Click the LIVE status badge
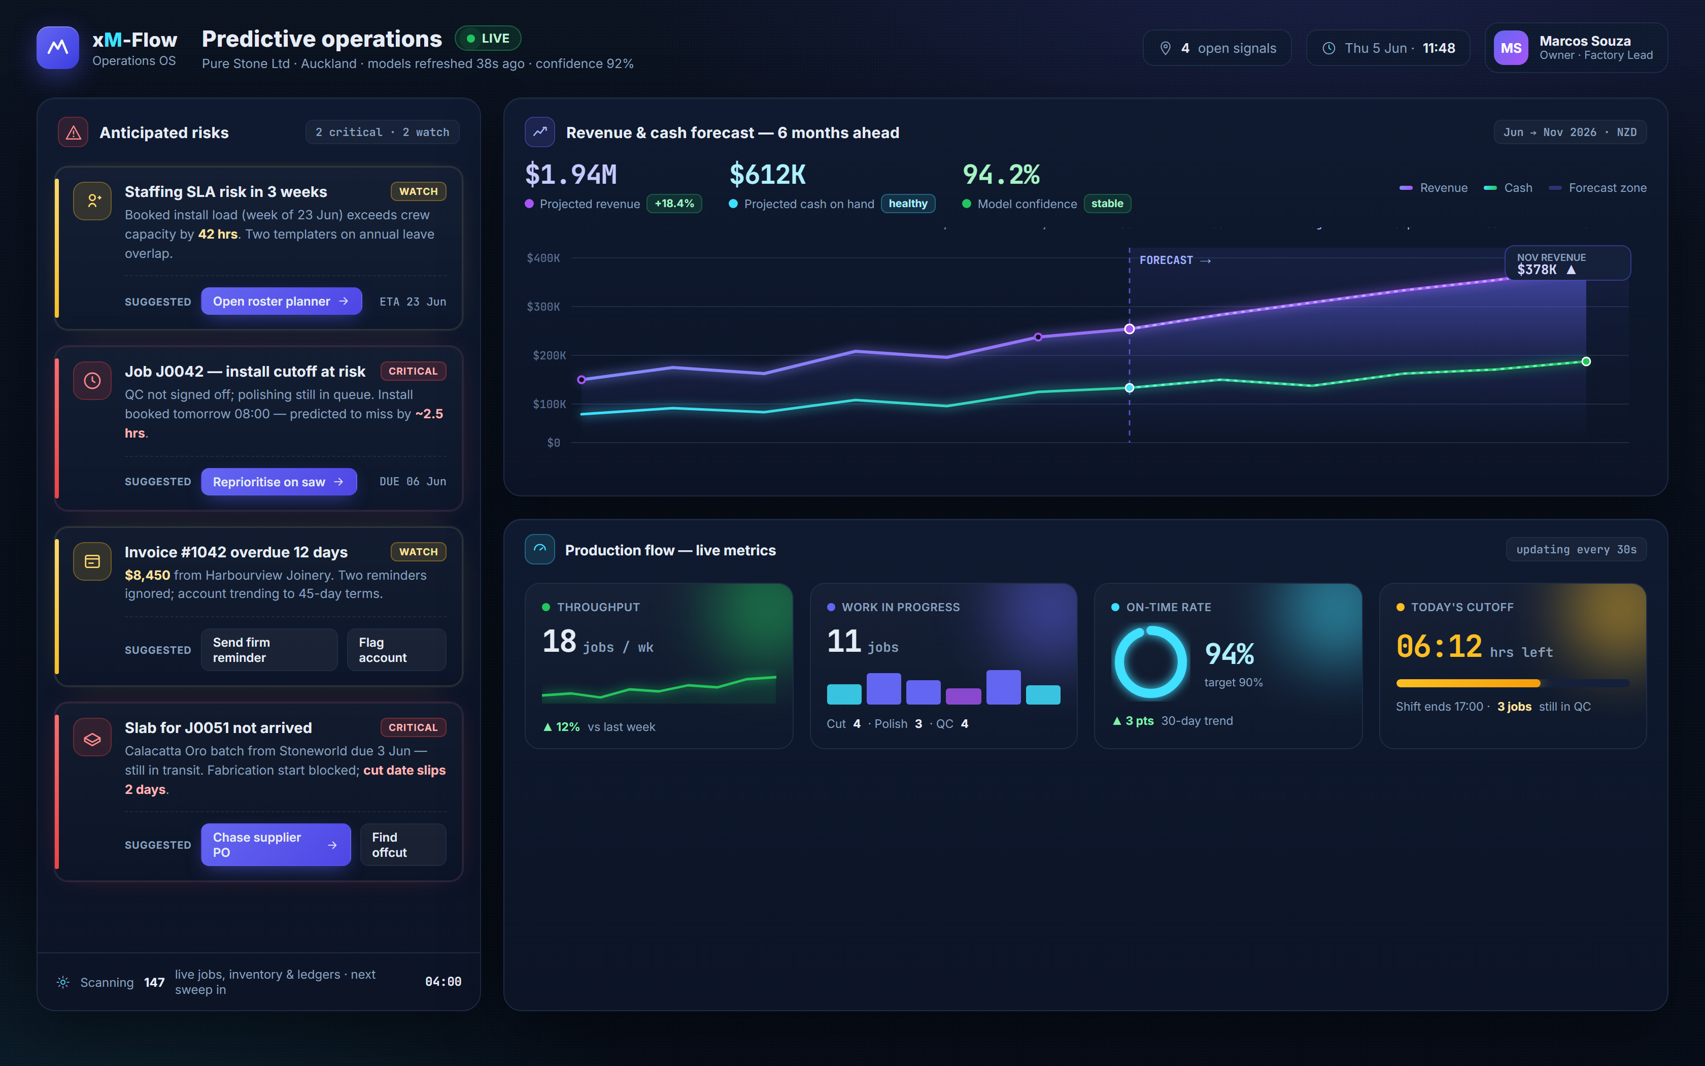1705x1066 pixels. (x=488, y=38)
